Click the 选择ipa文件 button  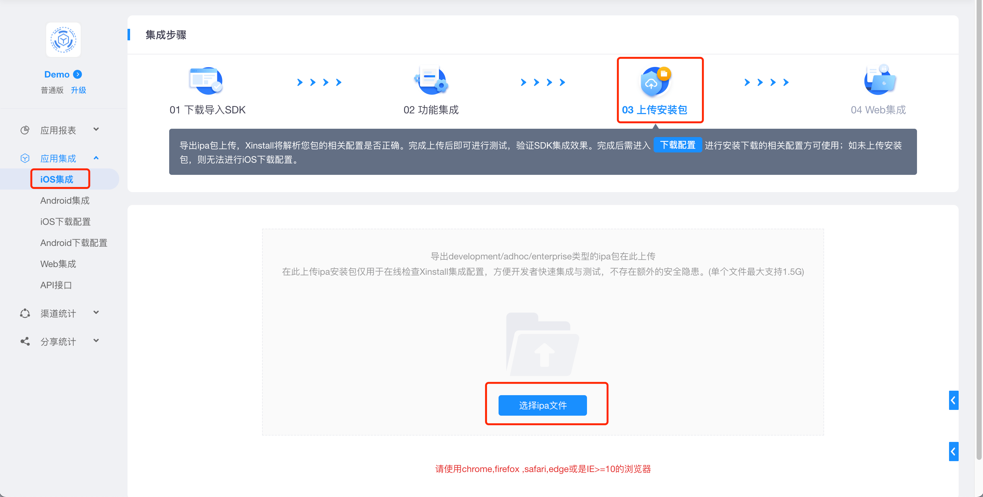(x=542, y=405)
